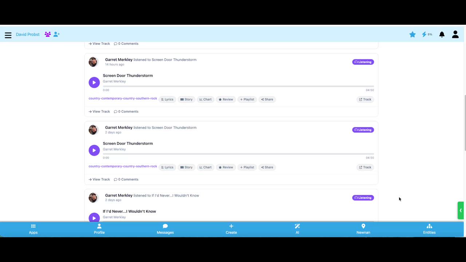Click Garret Merkley avatar on 14 hours ago post
The image size is (466, 262).
tap(93, 62)
